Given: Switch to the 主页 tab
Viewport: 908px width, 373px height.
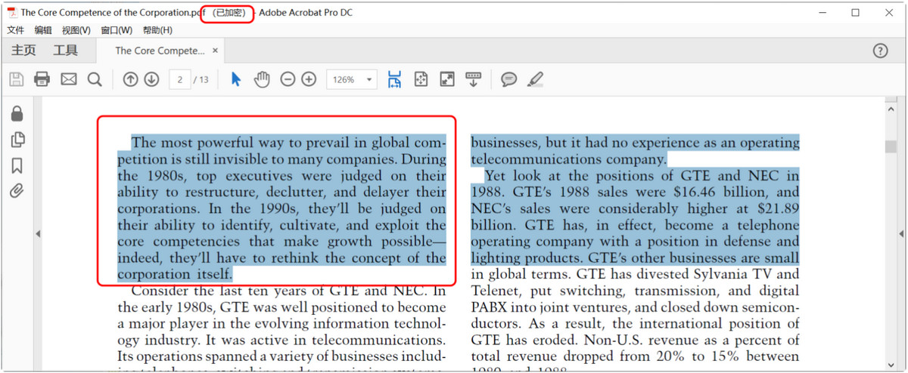Looking at the screenshot, I should [23, 51].
